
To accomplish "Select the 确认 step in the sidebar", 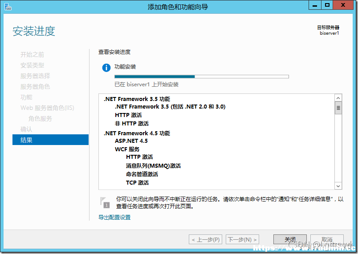I will [26, 129].
